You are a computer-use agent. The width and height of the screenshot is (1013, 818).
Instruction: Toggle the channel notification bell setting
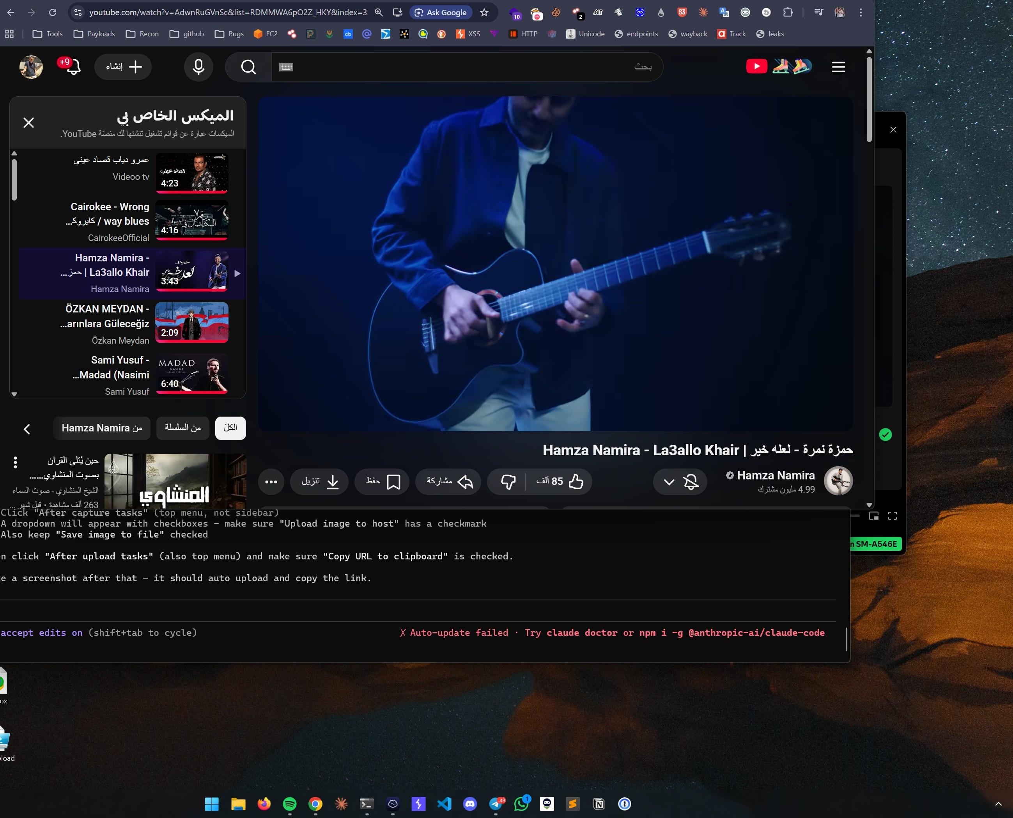coord(691,482)
